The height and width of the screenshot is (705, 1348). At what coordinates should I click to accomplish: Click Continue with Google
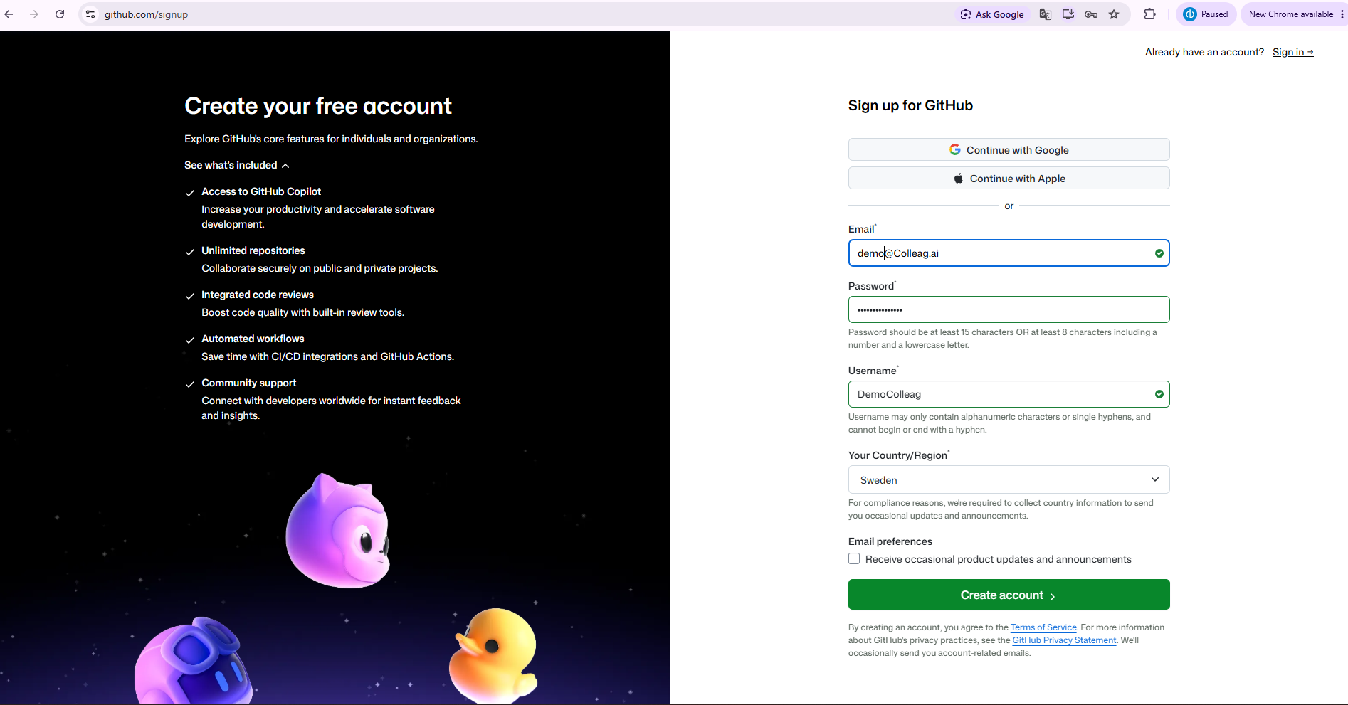point(1009,149)
